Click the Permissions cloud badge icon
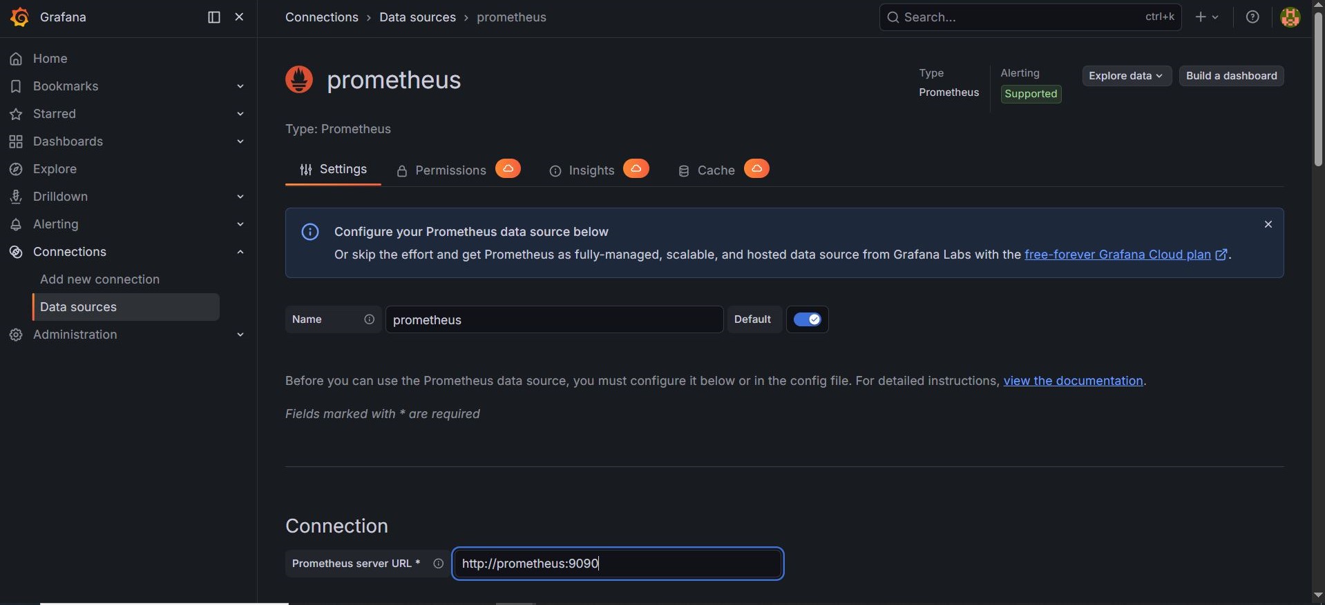1325x605 pixels. (508, 169)
